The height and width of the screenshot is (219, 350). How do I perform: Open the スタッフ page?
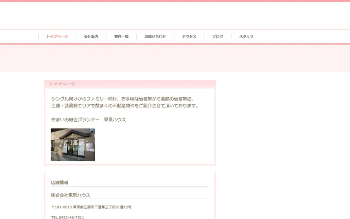(246, 36)
